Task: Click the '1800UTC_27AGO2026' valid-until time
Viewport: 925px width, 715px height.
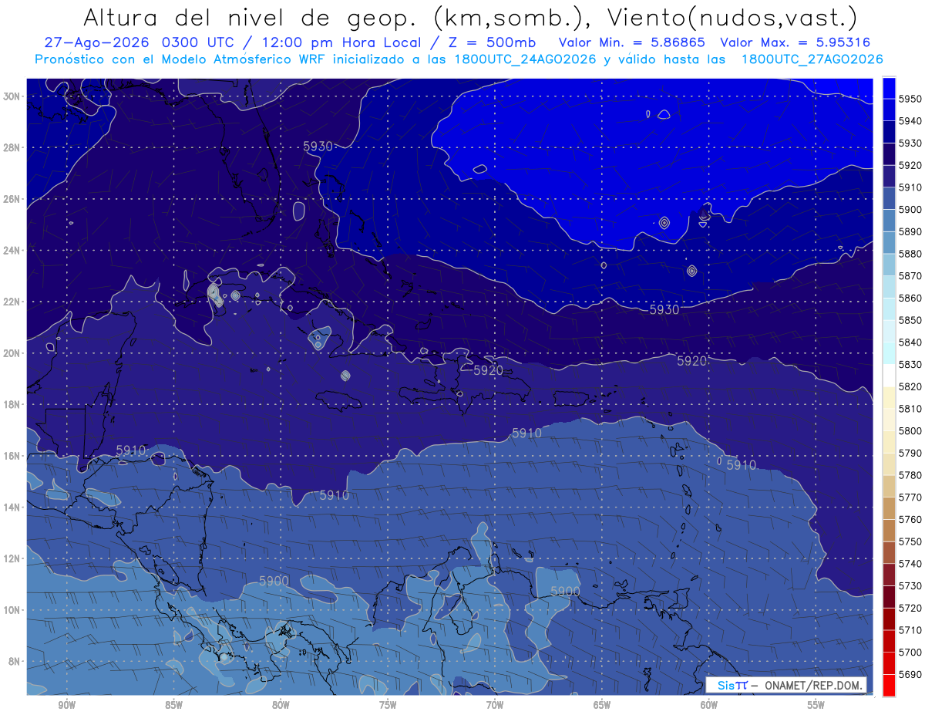Action: (x=812, y=59)
